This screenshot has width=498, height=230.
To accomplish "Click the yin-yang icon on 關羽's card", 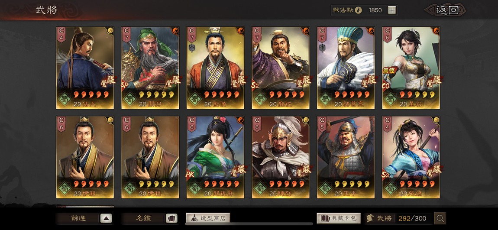I will pyautogui.click(x=175, y=30).
